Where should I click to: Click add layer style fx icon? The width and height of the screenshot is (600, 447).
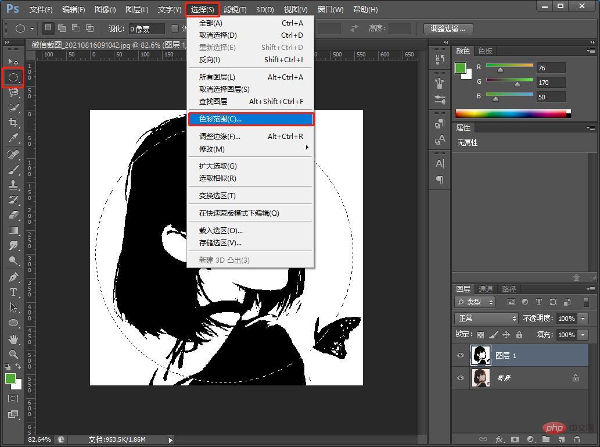tap(500, 439)
